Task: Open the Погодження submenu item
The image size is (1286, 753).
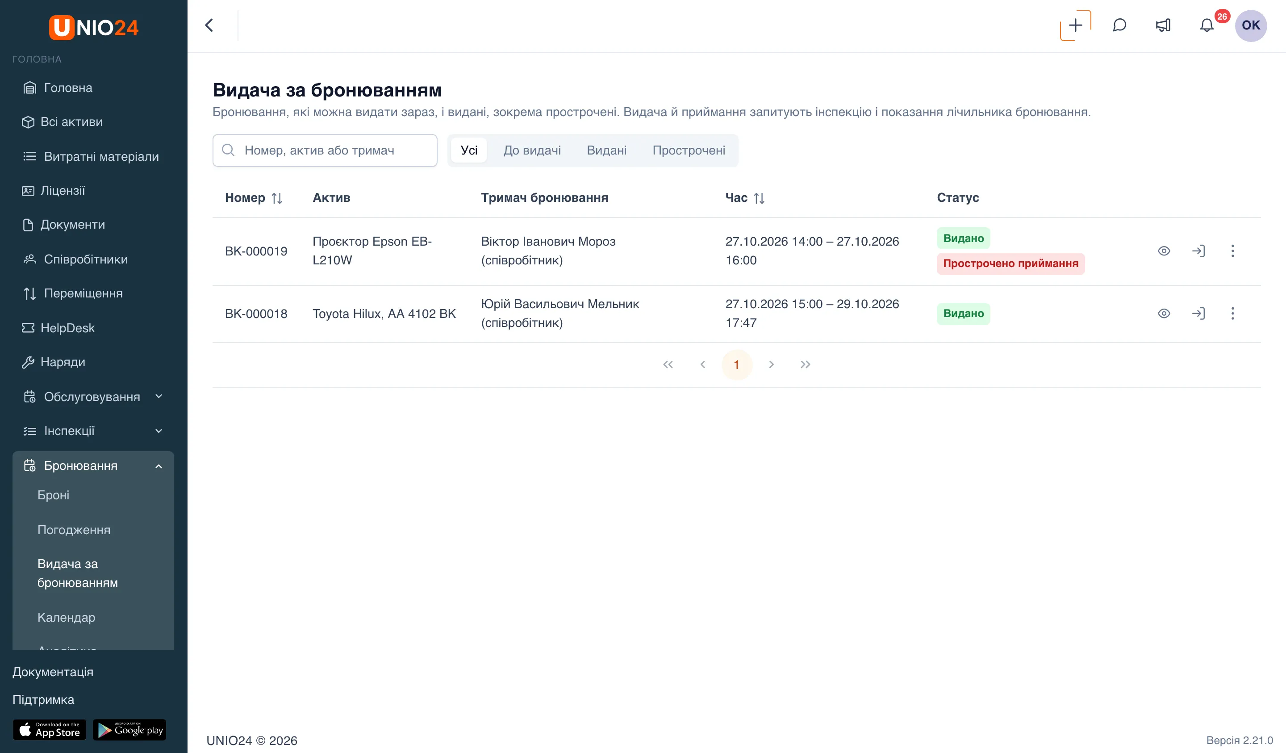Action: click(74, 530)
